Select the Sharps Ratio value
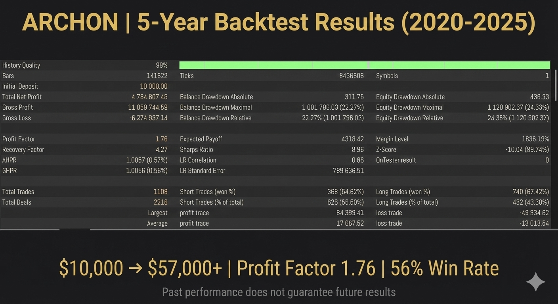Viewport: 558px width, 304px height. 357,150
